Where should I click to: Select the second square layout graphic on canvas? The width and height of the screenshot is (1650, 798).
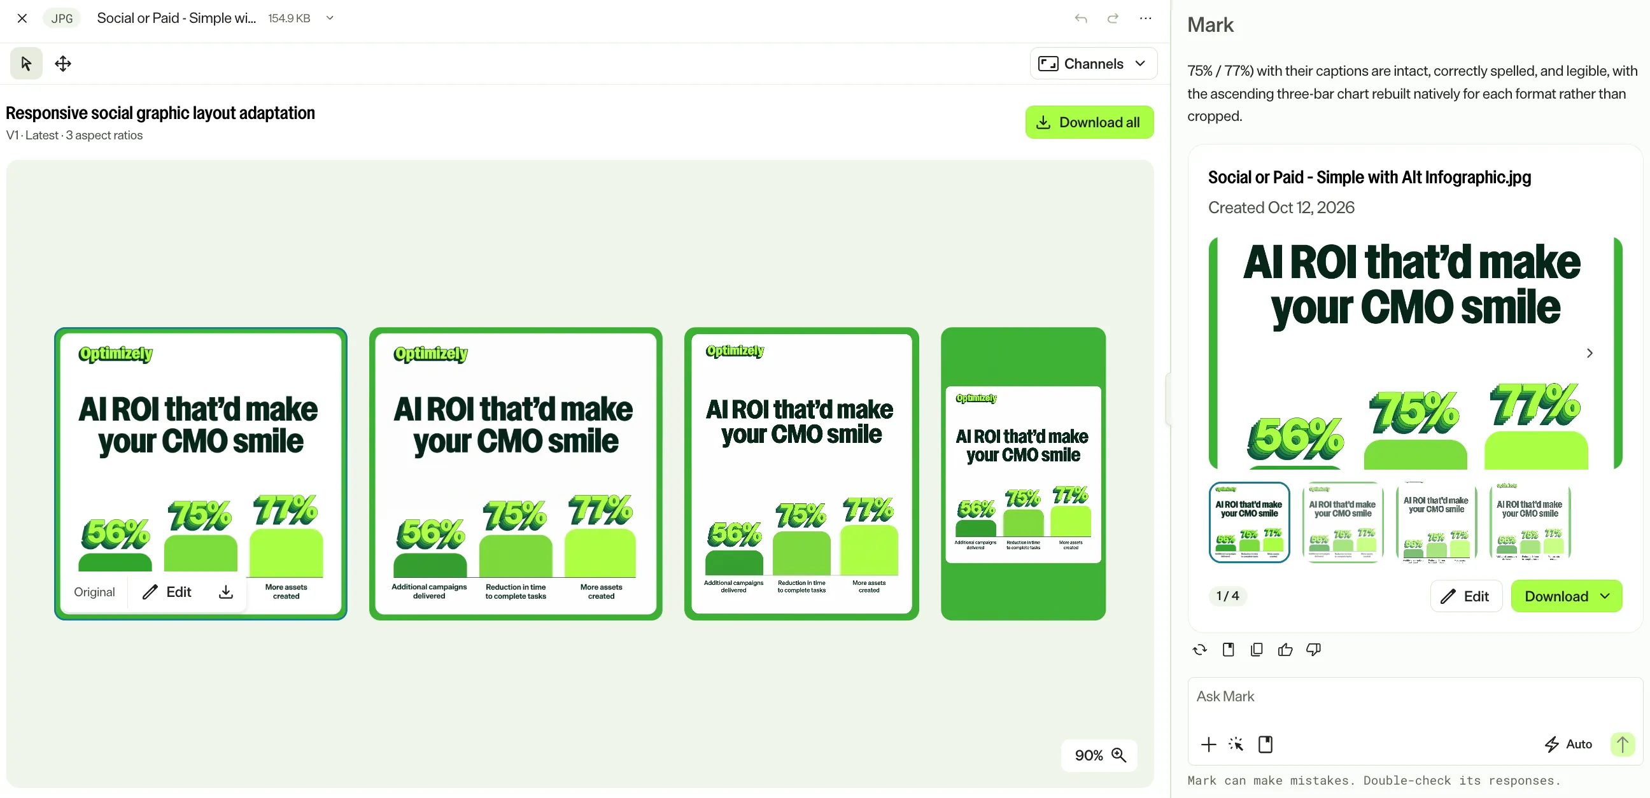[516, 474]
